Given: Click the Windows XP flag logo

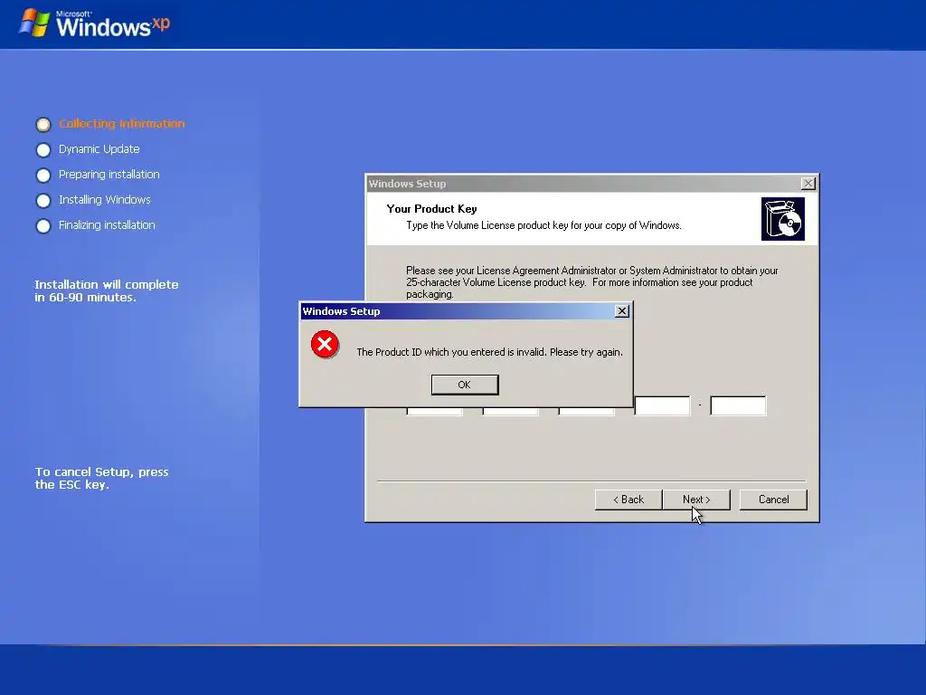Looking at the screenshot, I should coord(34,23).
